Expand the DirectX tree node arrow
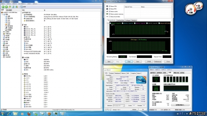This screenshot has height=116, width=207. (x=2, y=45)
